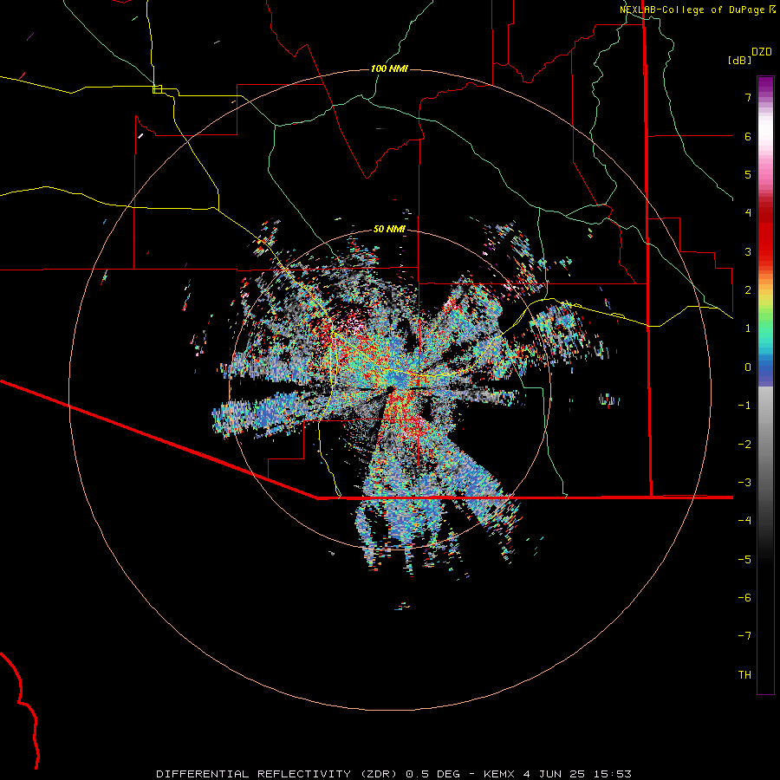Click the 0 dB scale value
The width and height of the screenshot is (780, 780).
pos(748,367)
